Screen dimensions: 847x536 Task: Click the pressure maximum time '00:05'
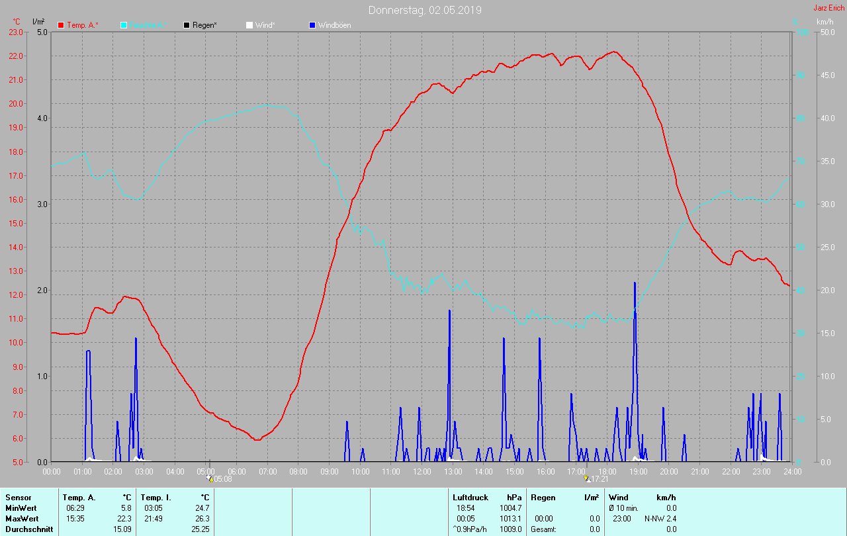467,519
